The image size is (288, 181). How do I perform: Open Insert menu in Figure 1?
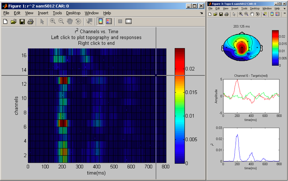click(43, 13)
